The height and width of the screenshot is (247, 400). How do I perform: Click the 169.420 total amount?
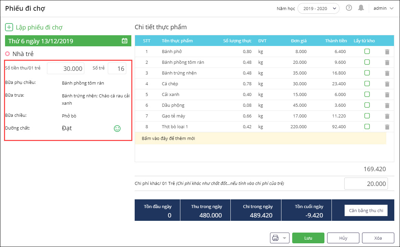click(x=374, y=169)
